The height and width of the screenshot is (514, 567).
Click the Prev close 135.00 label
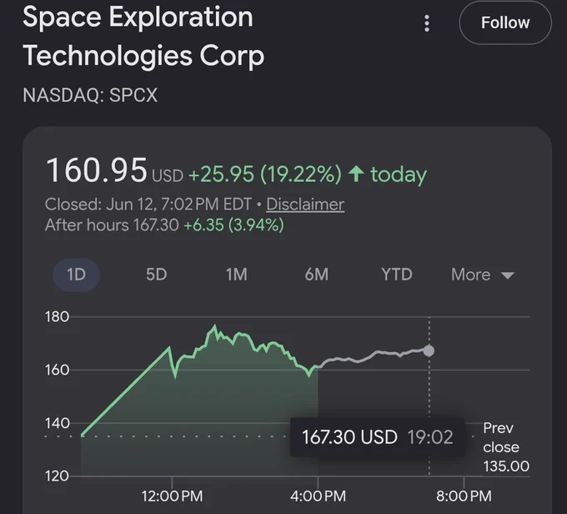pyautogui.click(x=506, y=447)
